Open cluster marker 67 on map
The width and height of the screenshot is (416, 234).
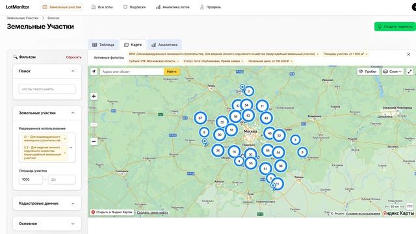point(200,118)
